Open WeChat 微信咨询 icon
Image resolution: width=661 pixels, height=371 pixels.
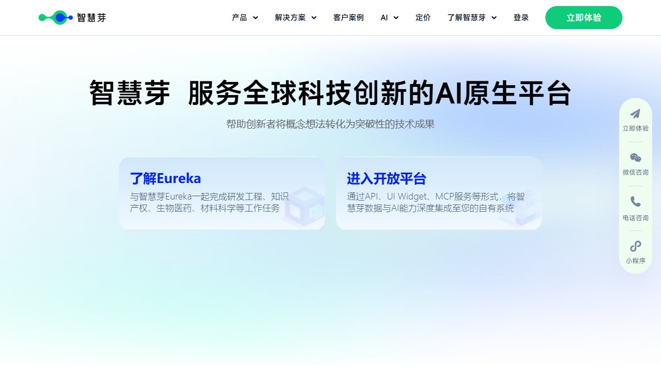click(636, 158)
